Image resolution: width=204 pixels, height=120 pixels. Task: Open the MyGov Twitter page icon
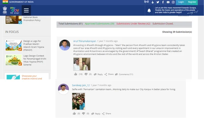158,2
